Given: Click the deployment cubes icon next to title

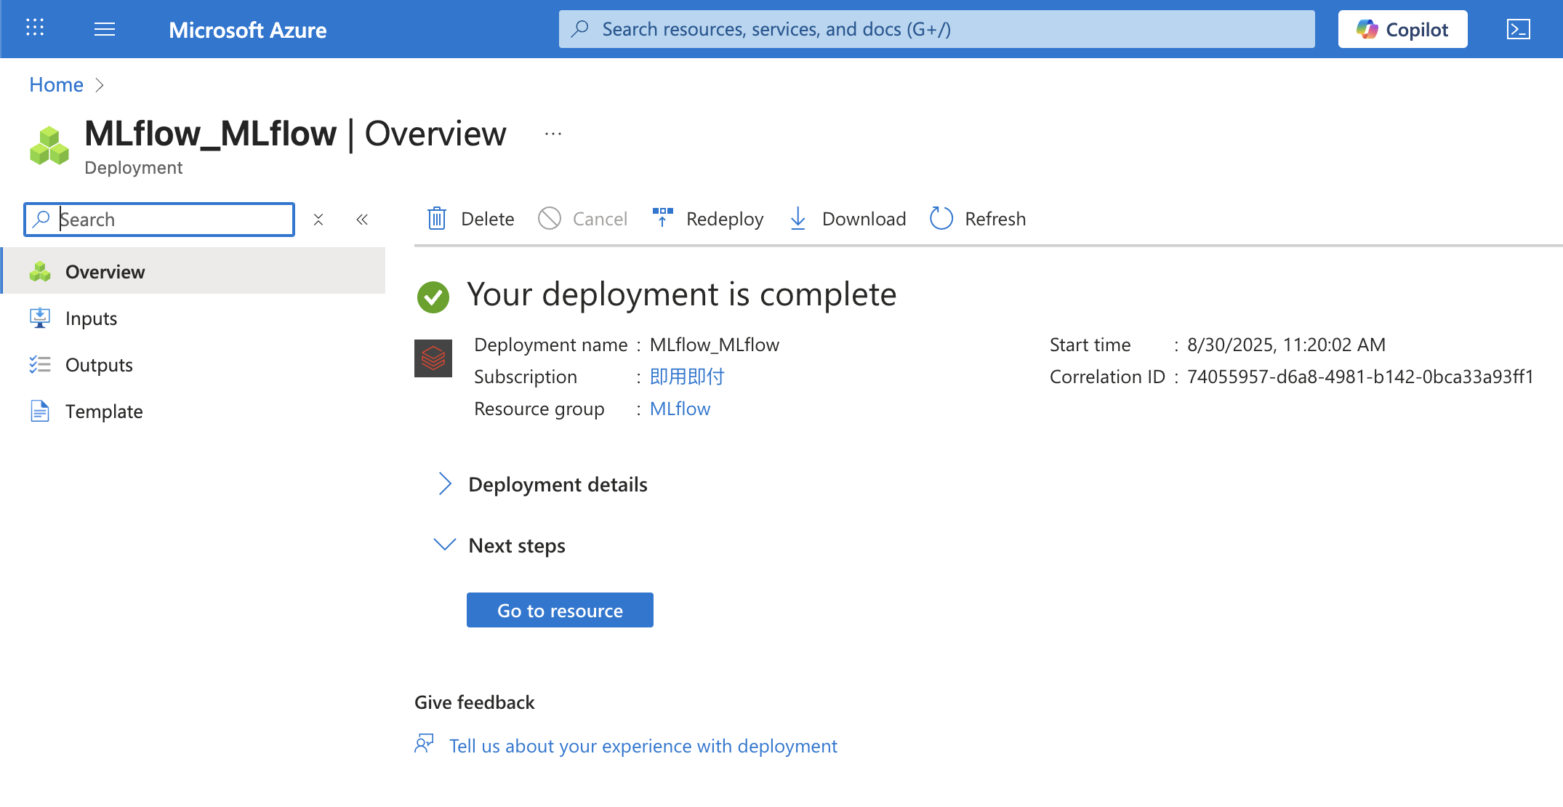Looking at the screenshot, I should [x=49, y=145].
